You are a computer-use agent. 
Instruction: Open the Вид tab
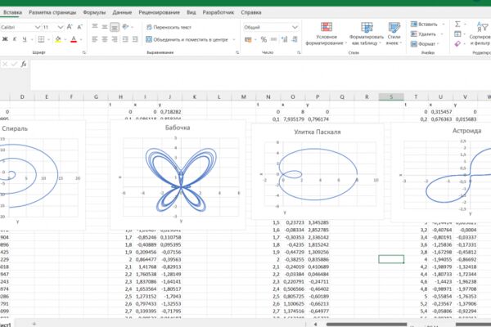[x=191, y=12]
